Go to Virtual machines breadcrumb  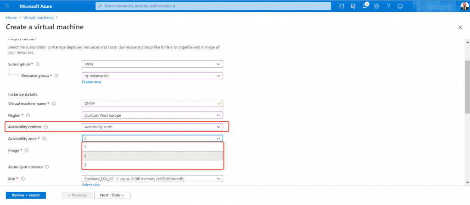[x=39, y=18]
